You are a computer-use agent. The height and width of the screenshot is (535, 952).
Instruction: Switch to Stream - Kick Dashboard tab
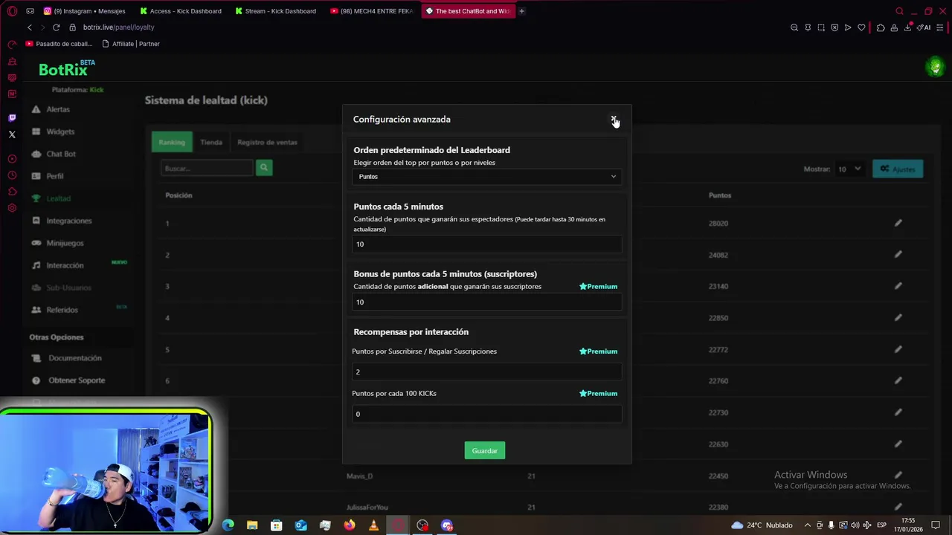click(x=276, y=11)
